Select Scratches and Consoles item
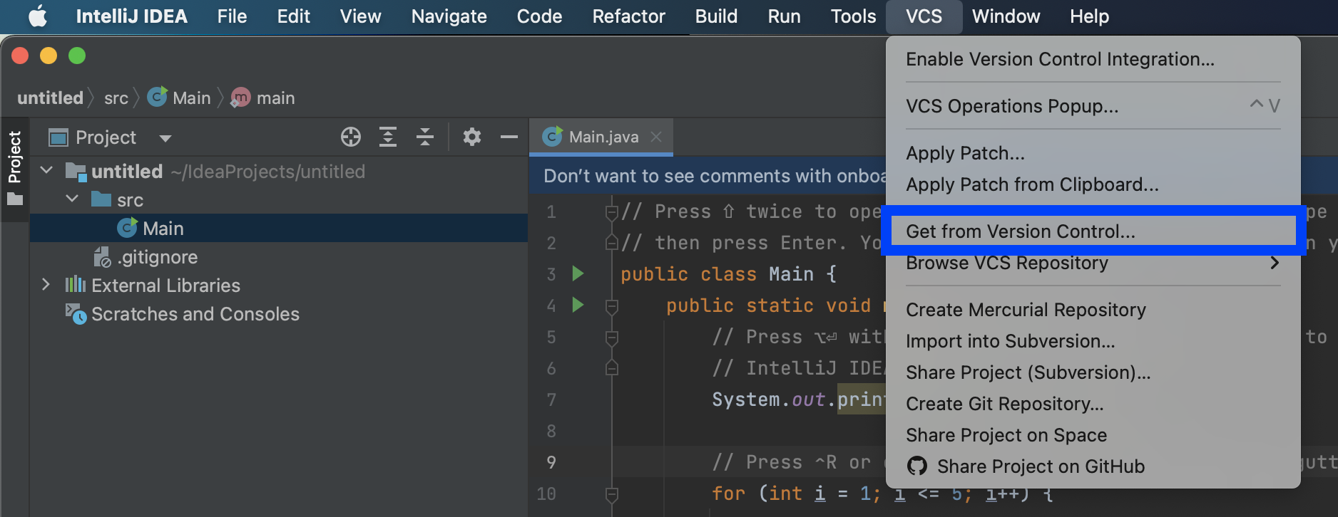 click(279, 313)
